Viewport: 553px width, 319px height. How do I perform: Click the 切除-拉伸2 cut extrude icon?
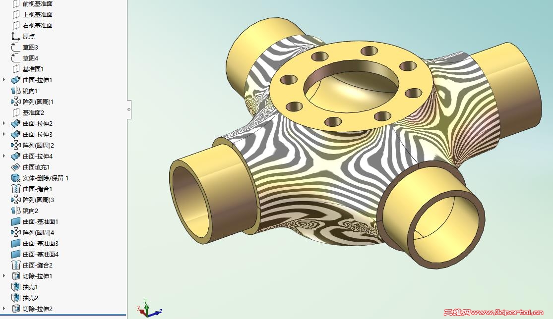(16, 309)
